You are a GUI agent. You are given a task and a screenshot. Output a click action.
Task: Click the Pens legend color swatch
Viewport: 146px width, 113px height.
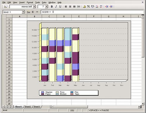point(57,92)
